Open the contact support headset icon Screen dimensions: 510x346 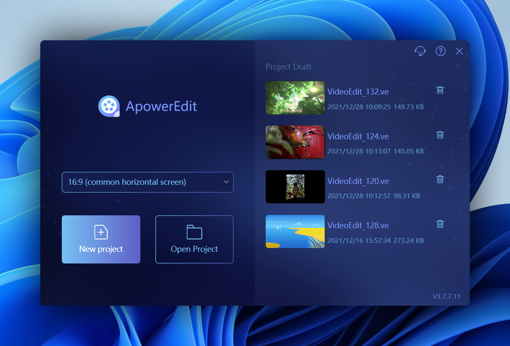point(420,51)
